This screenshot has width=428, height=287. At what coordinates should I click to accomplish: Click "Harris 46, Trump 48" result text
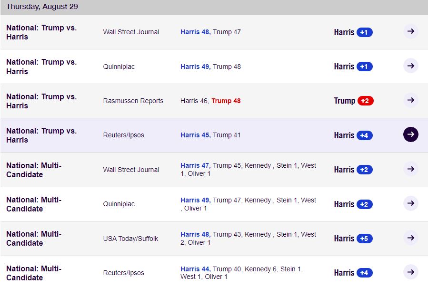[210, 101]
